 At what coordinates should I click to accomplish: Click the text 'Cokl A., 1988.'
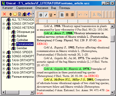pyautogui.click(x=52, y=26)
